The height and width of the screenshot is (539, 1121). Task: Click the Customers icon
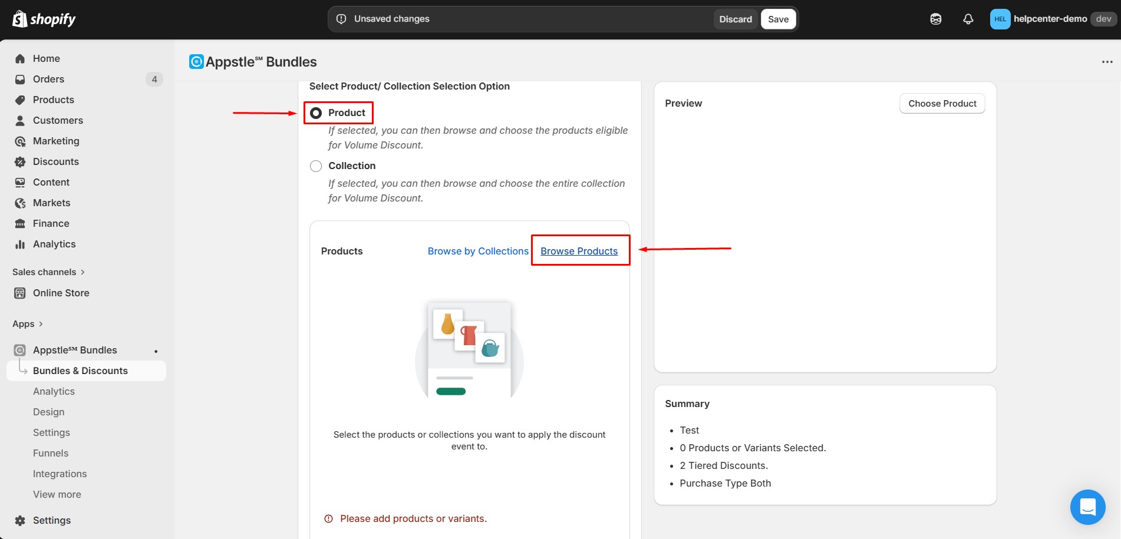point(19,120)
